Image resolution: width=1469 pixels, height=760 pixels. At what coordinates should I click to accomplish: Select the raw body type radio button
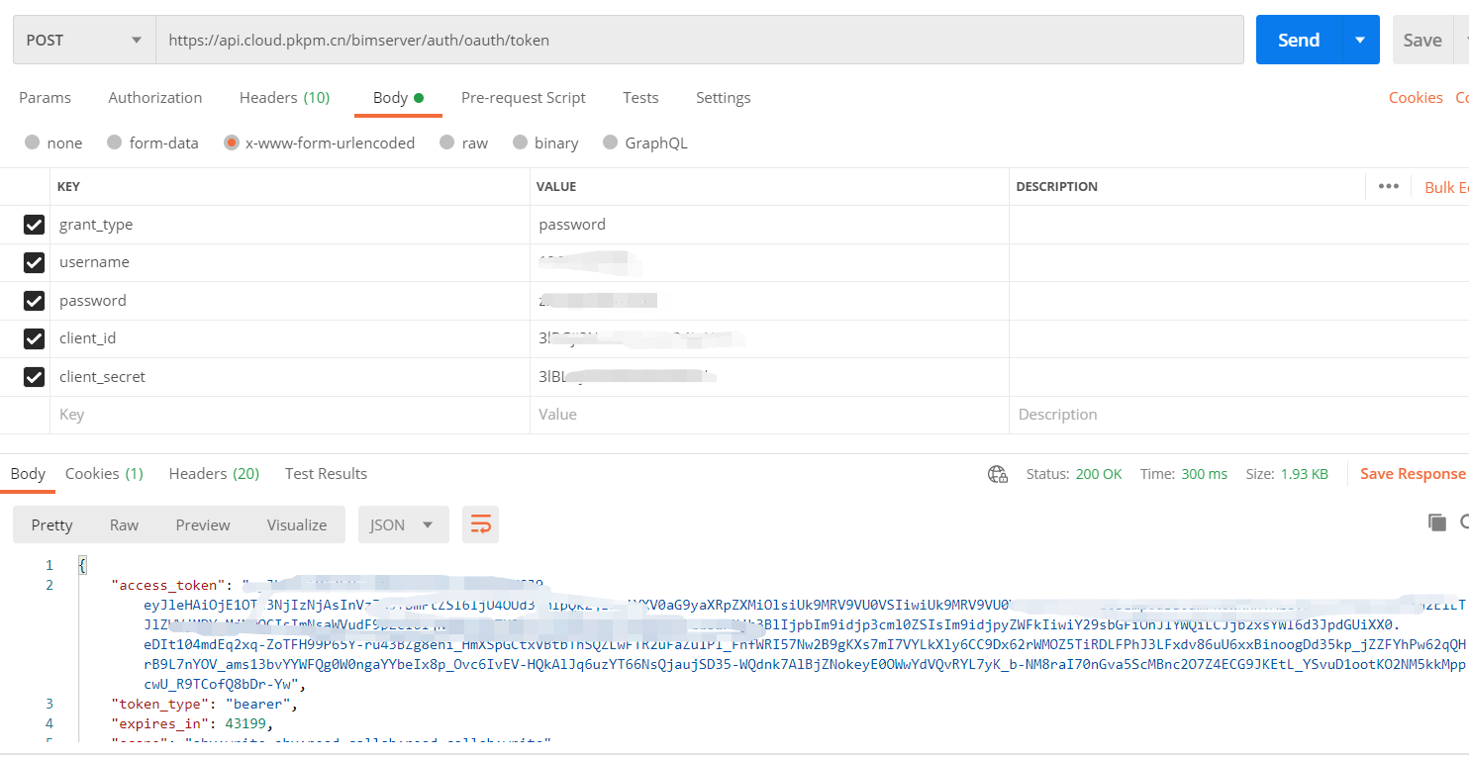pyautogui.click(x=446, y=142)
